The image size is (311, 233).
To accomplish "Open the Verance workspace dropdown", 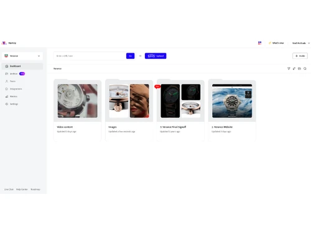I will 22,56.
